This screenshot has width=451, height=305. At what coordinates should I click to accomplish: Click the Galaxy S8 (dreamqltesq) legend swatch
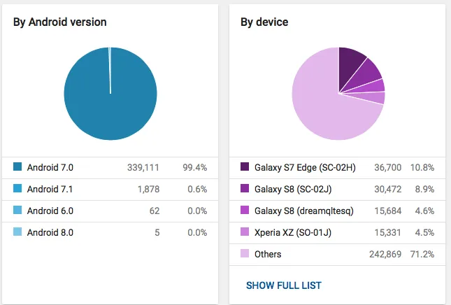coord(245,211)
